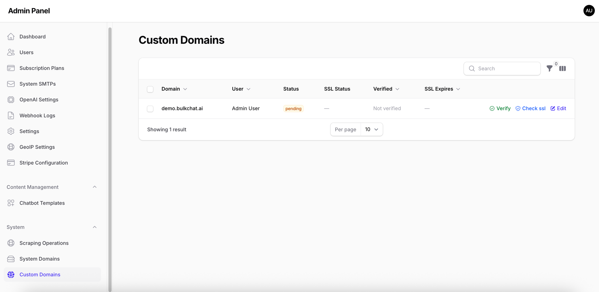Open the toggle columns icon
Screen dimensions: 599x292
tap(562, 69)
